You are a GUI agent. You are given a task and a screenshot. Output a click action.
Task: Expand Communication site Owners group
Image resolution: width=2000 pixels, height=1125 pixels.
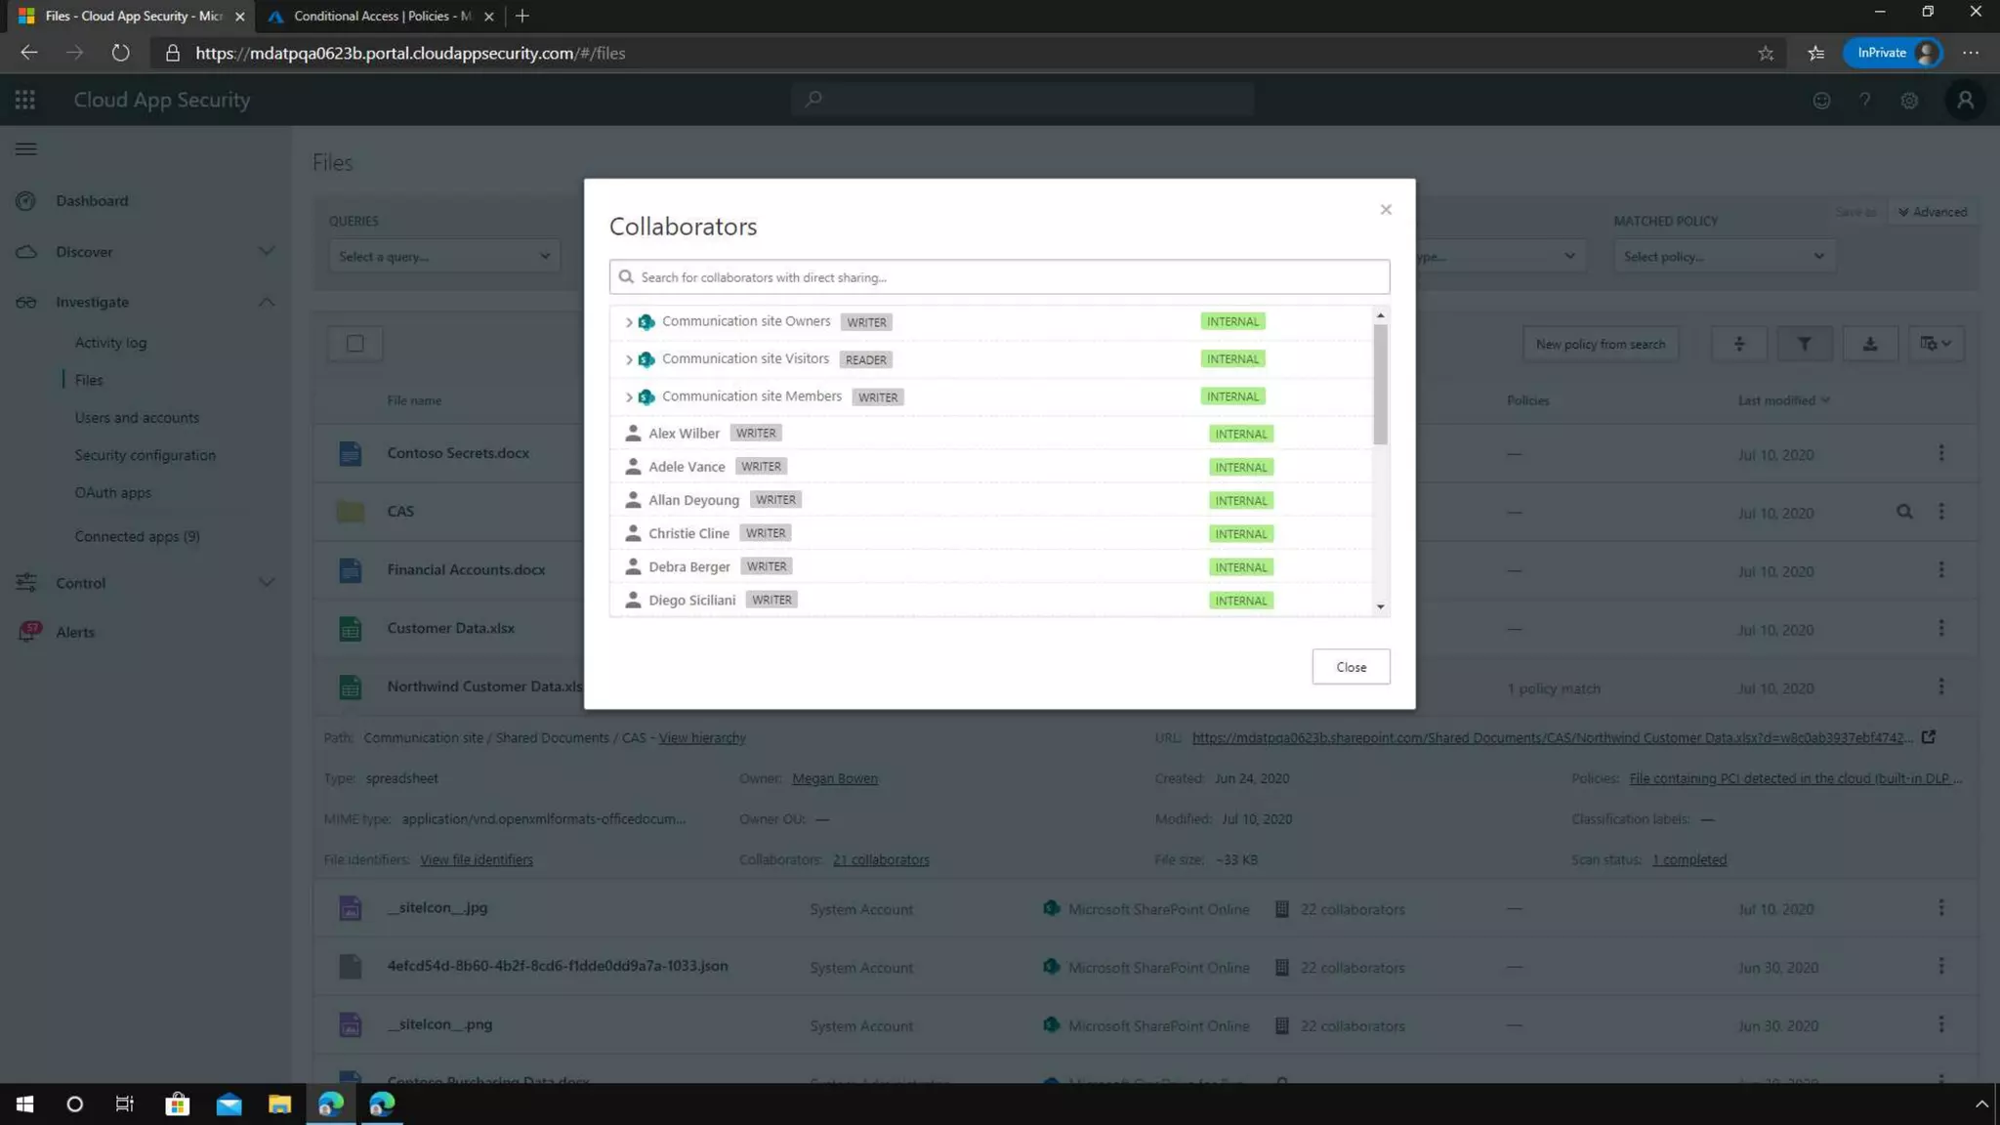click(x=629, y=322)
